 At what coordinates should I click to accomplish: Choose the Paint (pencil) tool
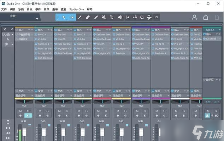(96, 17)
